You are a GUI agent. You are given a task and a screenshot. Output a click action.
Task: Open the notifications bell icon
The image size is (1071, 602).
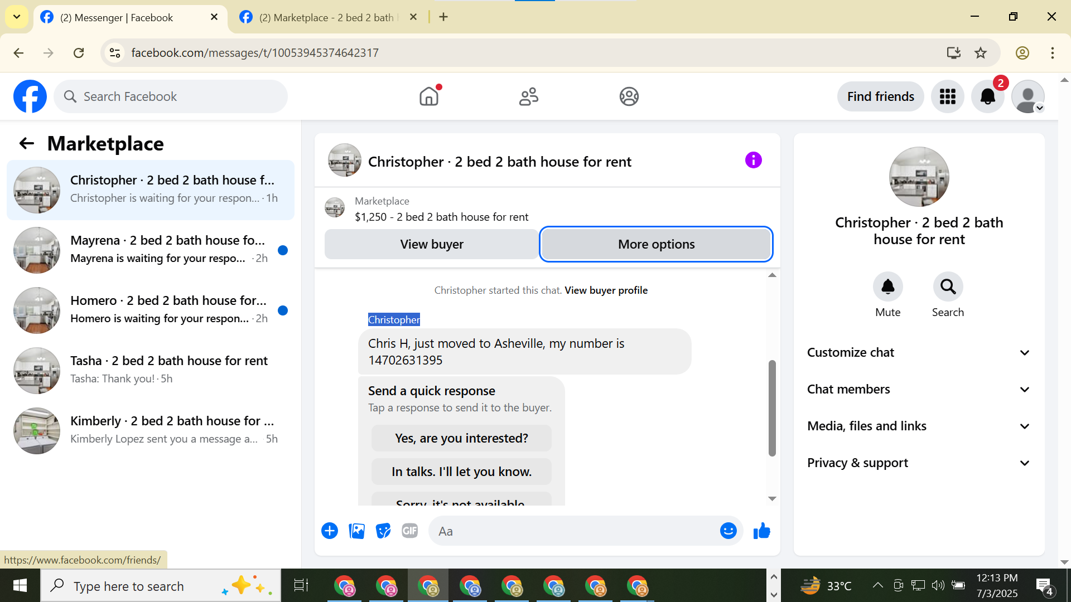(x=987, y=96)
